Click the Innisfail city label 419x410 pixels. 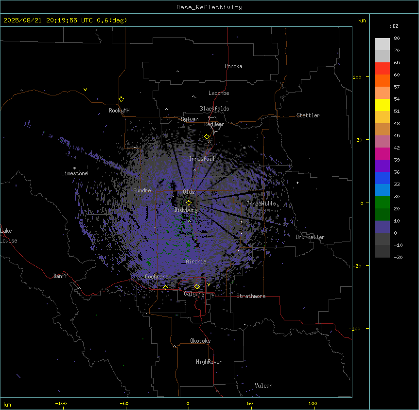point(202,159)
